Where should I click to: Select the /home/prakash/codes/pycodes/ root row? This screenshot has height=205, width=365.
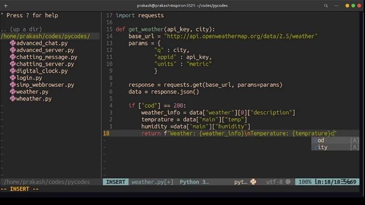(50, 36)
